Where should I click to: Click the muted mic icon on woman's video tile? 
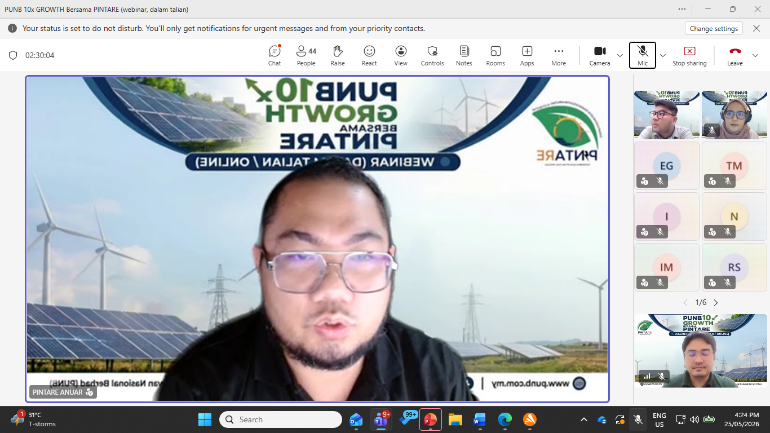(712, 130)
